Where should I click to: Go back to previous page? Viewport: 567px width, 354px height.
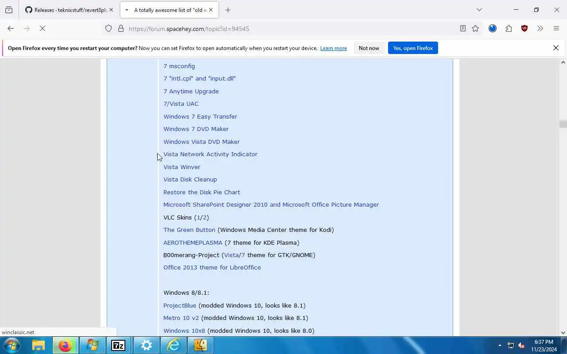point(11,28)
